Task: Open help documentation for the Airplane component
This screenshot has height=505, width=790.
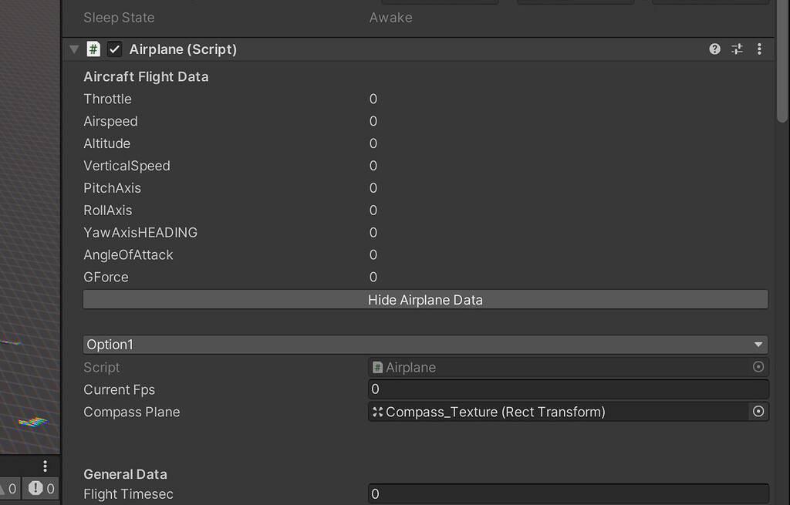Action: point(714,49)
